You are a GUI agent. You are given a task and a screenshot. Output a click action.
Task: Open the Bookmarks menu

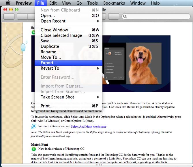114,3
